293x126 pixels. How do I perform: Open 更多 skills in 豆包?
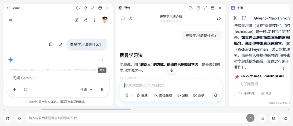point(198,95)
